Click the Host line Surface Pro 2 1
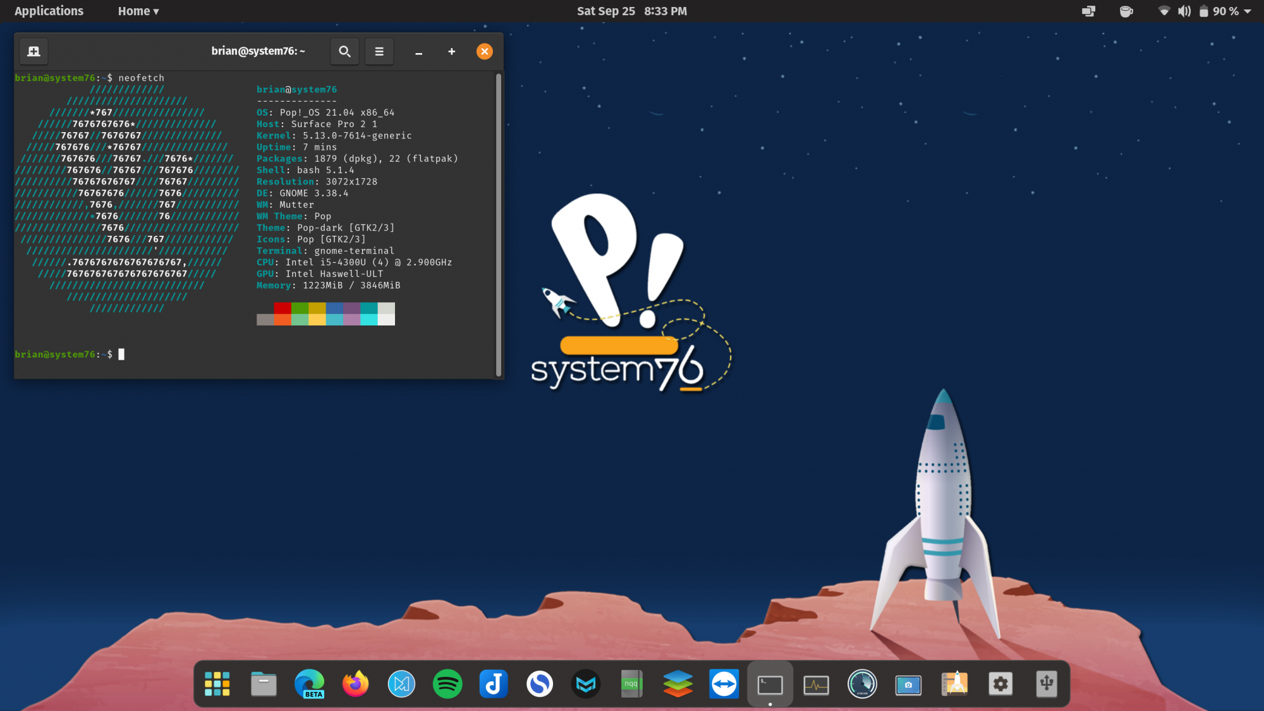The image size is (1264, 711). click(x=317, y=124)
